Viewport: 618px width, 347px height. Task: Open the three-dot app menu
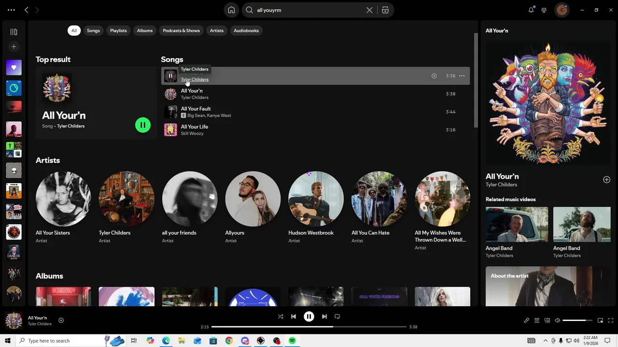coord(11,10)
